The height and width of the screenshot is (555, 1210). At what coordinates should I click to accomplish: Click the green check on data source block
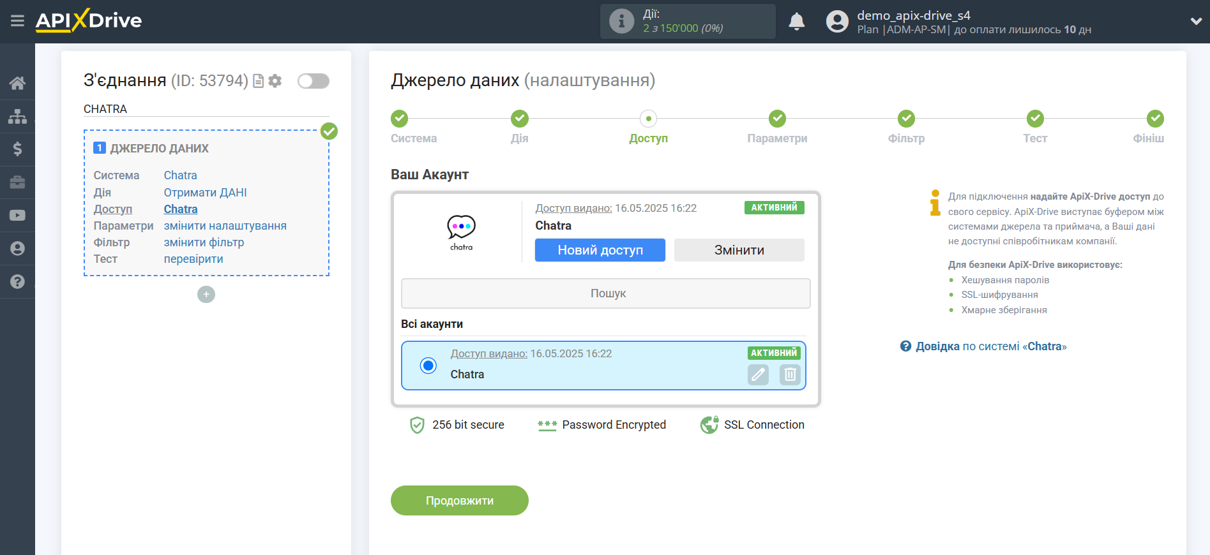[329, 131]
